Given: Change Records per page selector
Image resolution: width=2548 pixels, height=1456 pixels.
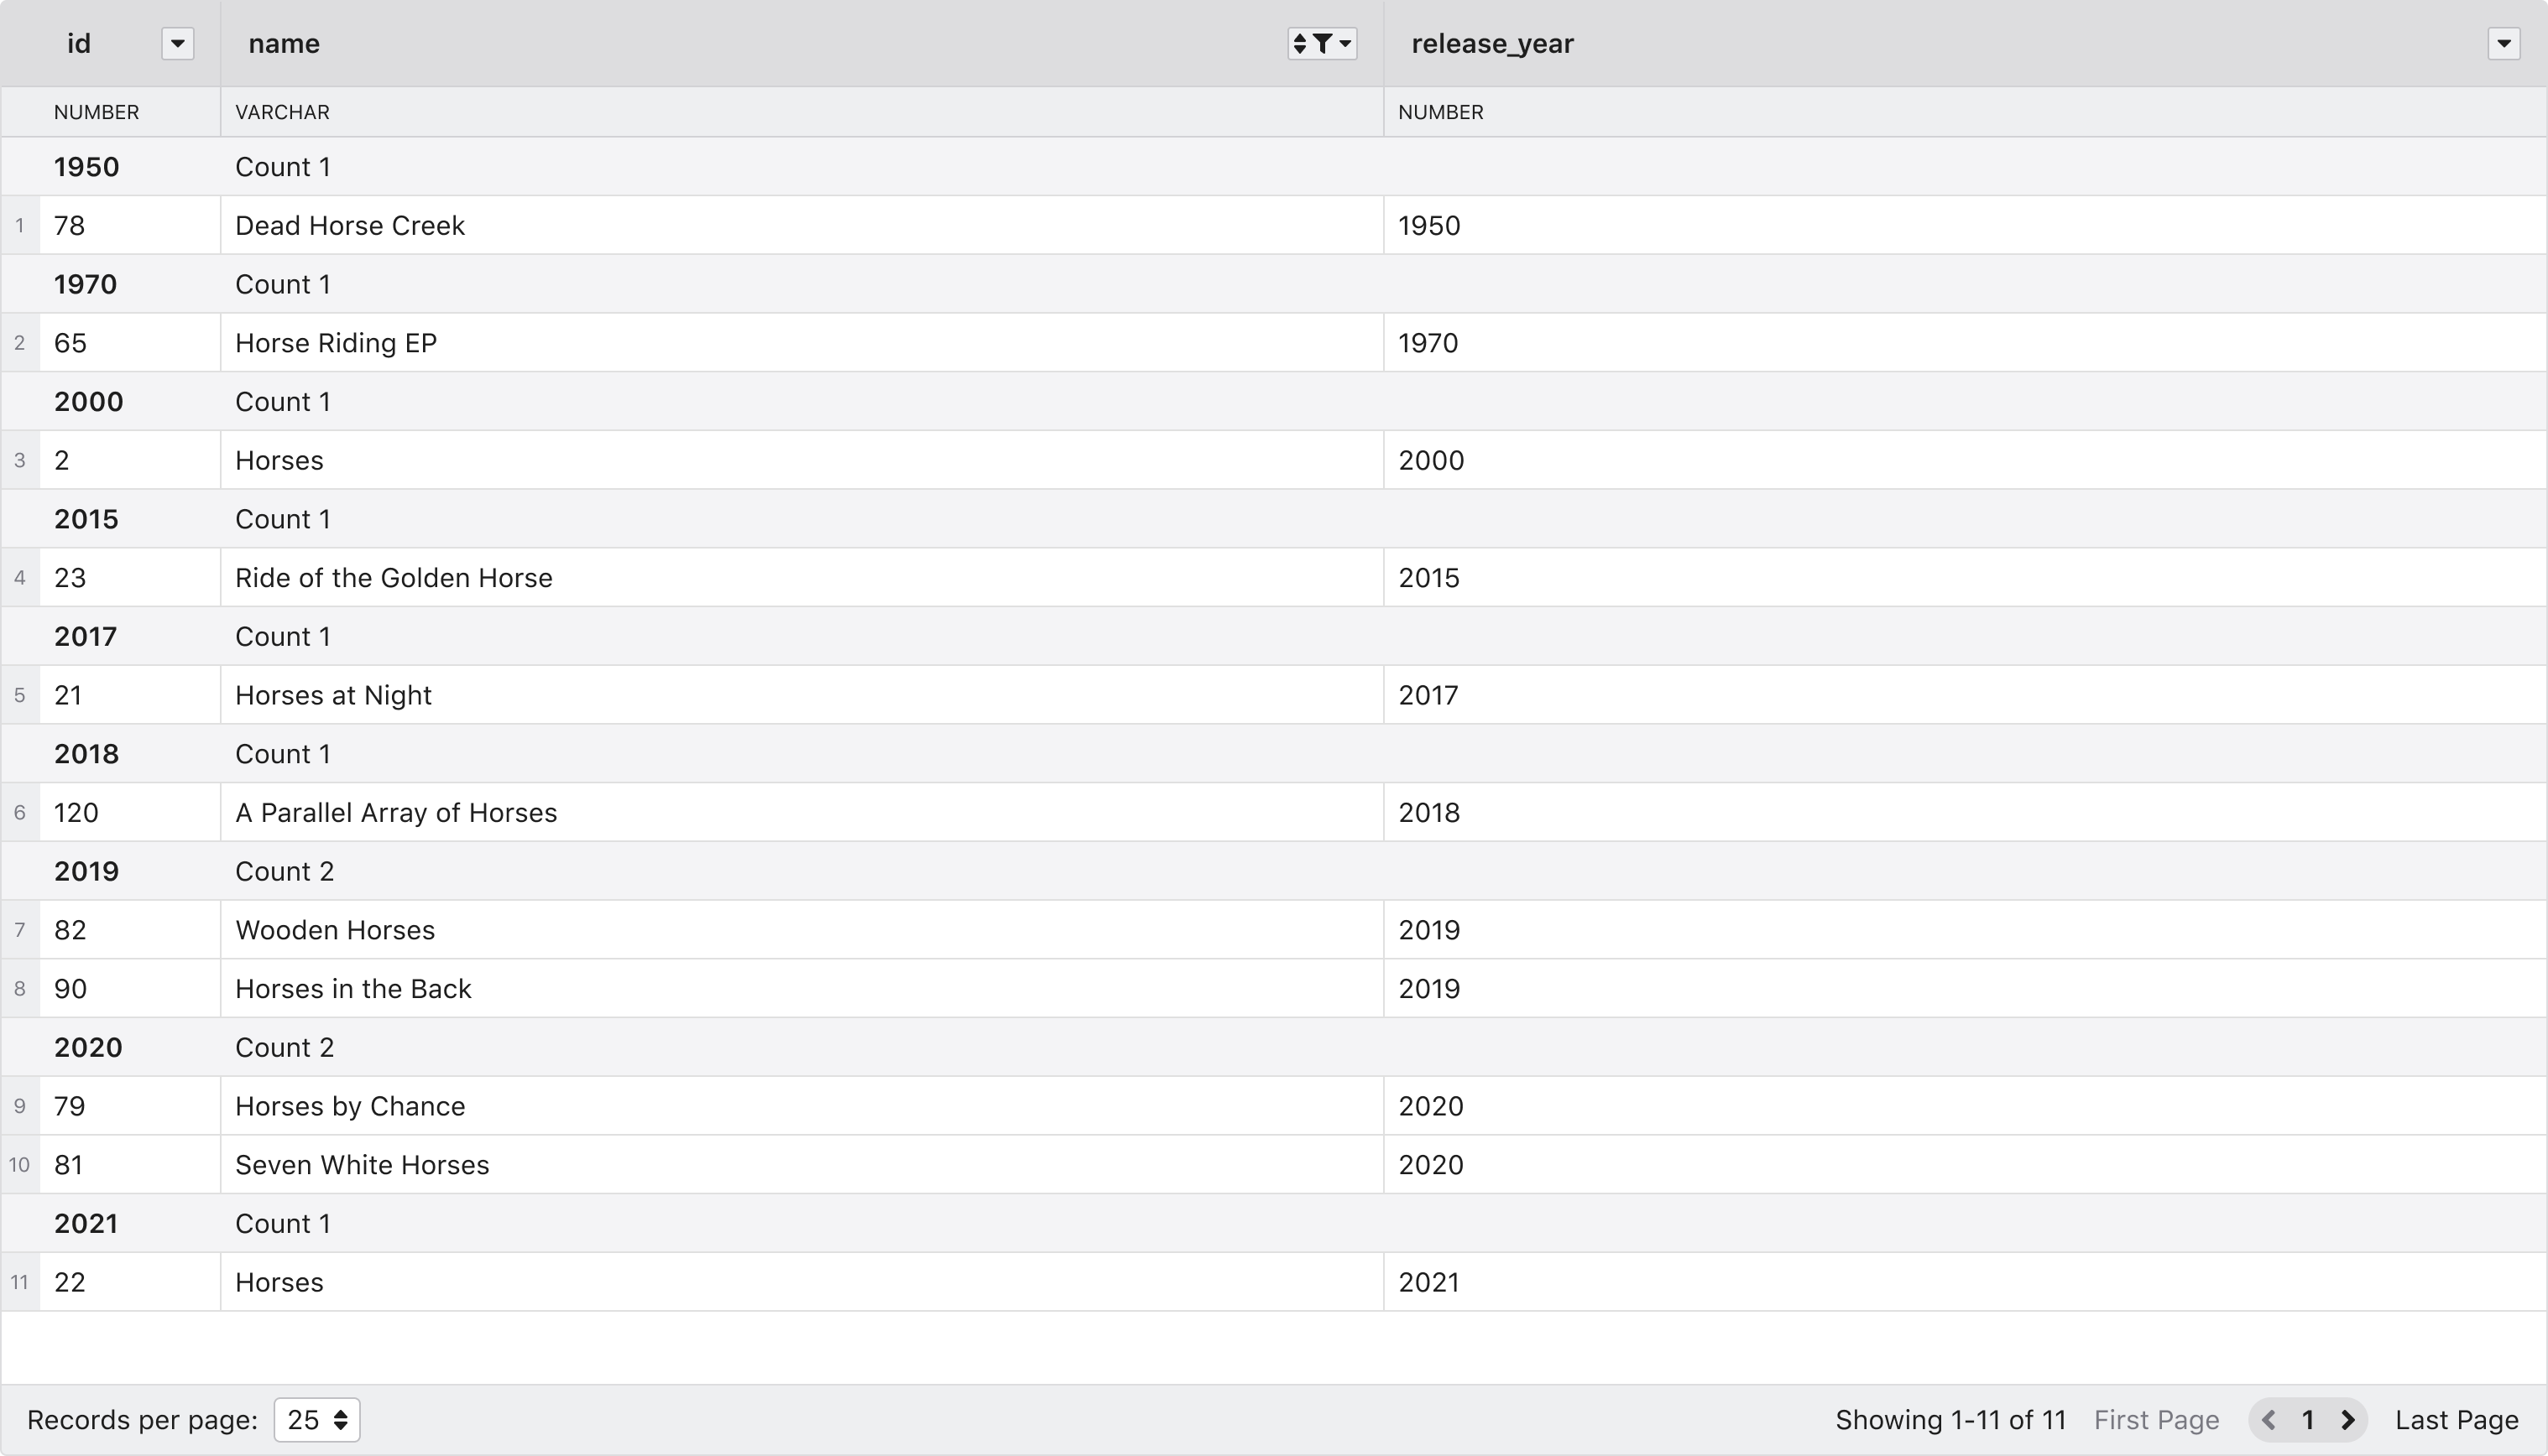Looking at the screenshot, I should (316, 1420).
